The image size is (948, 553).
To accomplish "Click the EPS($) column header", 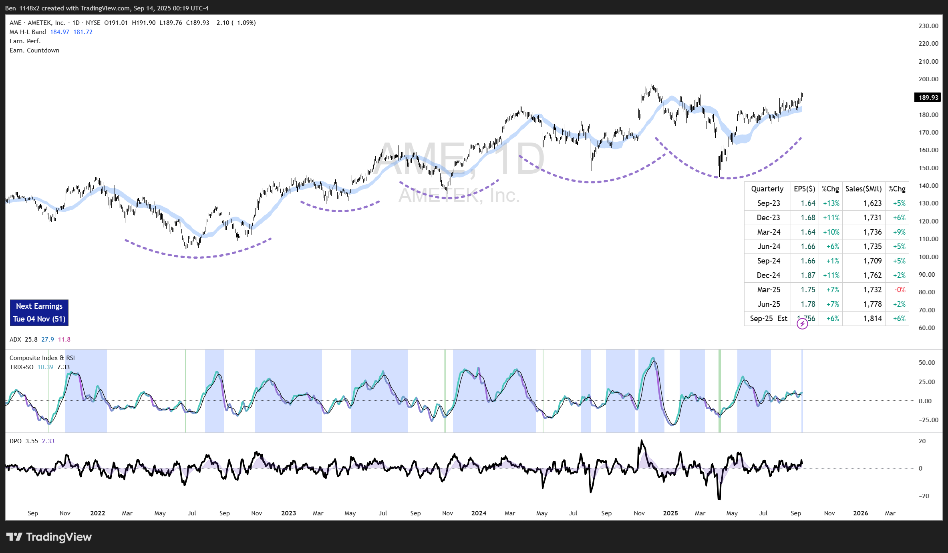I will point(804,189).
